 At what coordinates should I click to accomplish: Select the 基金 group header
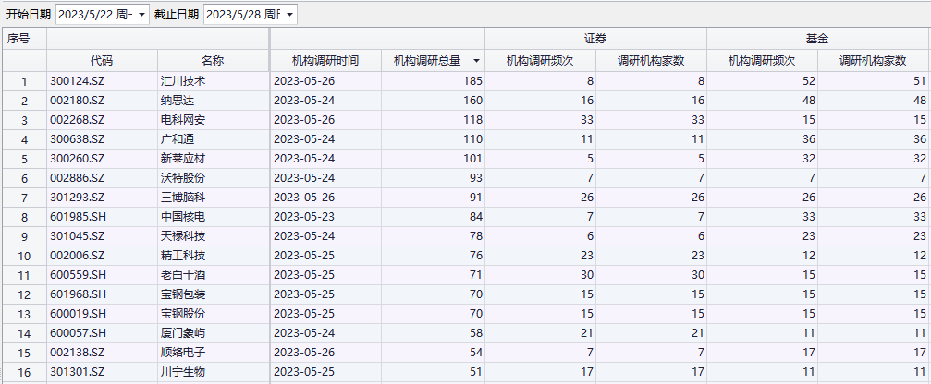pyautogui.click(x=817, y=39)
